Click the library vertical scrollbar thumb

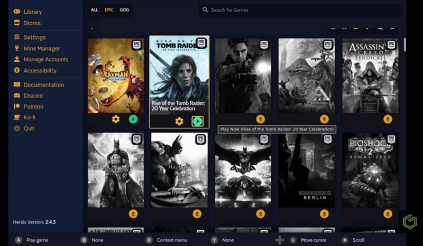click(404, 44)
